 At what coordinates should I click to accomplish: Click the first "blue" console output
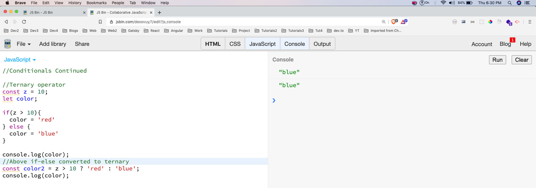(x=289, y=72)
